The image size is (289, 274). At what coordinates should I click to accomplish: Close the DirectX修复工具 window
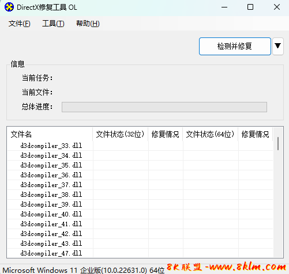(x=277, y=7)
